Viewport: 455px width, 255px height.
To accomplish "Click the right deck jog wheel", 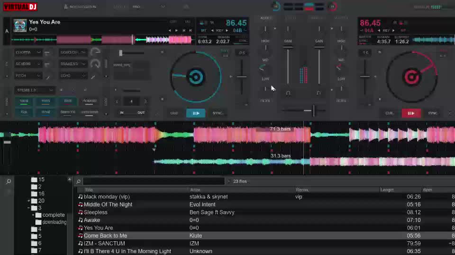I will tap(411, 77).
